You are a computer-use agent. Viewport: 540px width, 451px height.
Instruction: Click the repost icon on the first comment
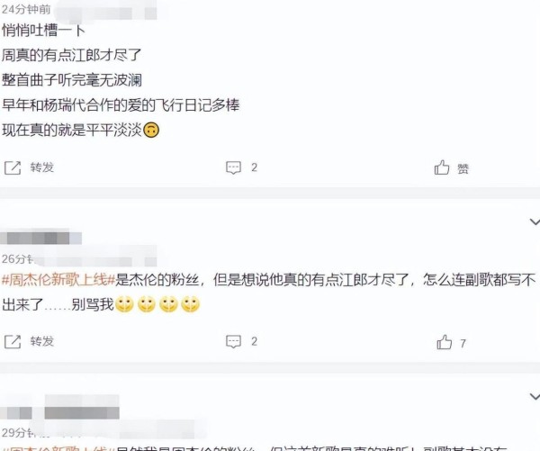click(x=13, y=167)
